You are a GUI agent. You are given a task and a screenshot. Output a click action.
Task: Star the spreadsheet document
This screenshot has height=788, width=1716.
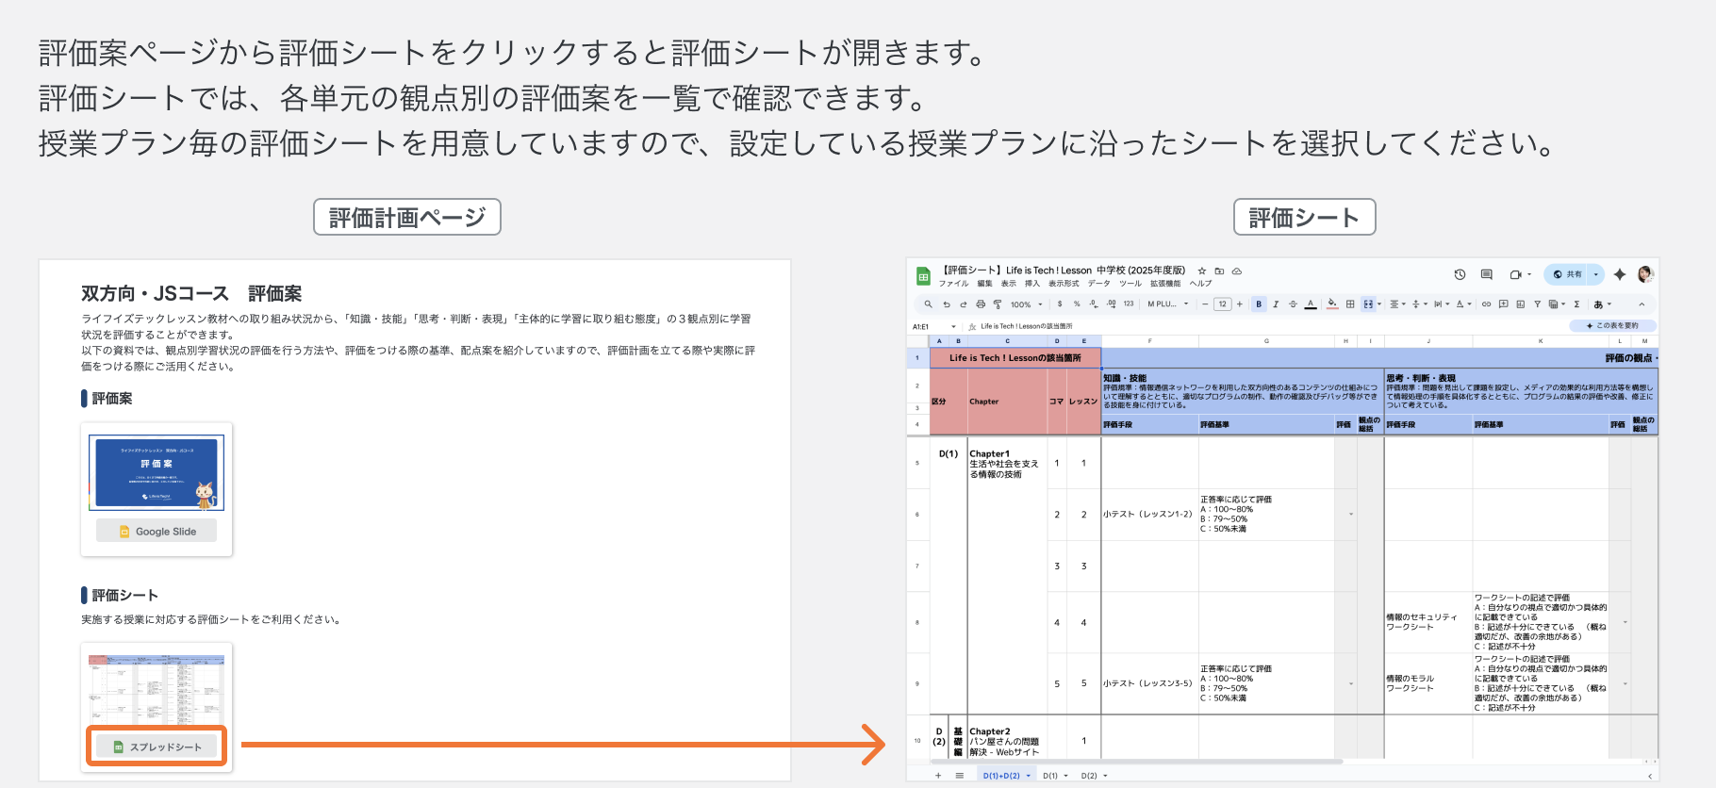[x=1202, y=271]
